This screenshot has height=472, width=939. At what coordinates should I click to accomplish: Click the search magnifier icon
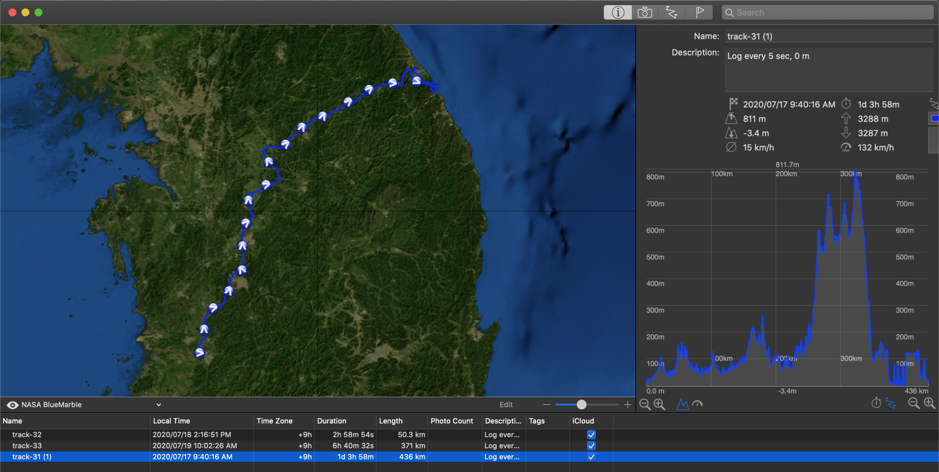[730, 13]
